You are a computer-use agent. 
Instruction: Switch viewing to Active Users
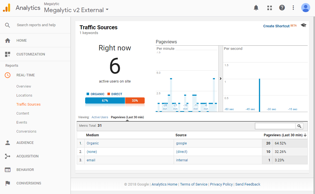[100, 117]
